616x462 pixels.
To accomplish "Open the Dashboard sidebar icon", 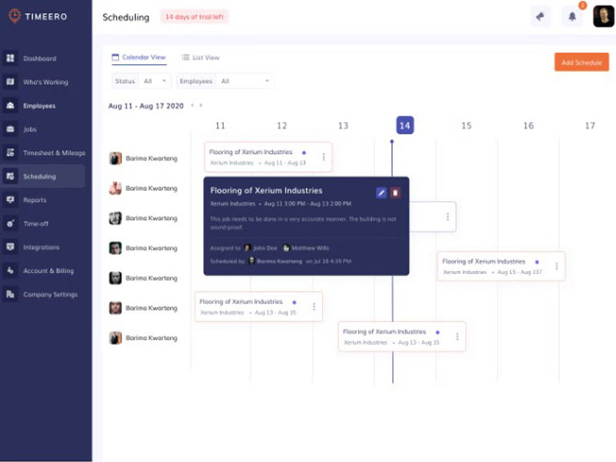I will tap(10, 59).
